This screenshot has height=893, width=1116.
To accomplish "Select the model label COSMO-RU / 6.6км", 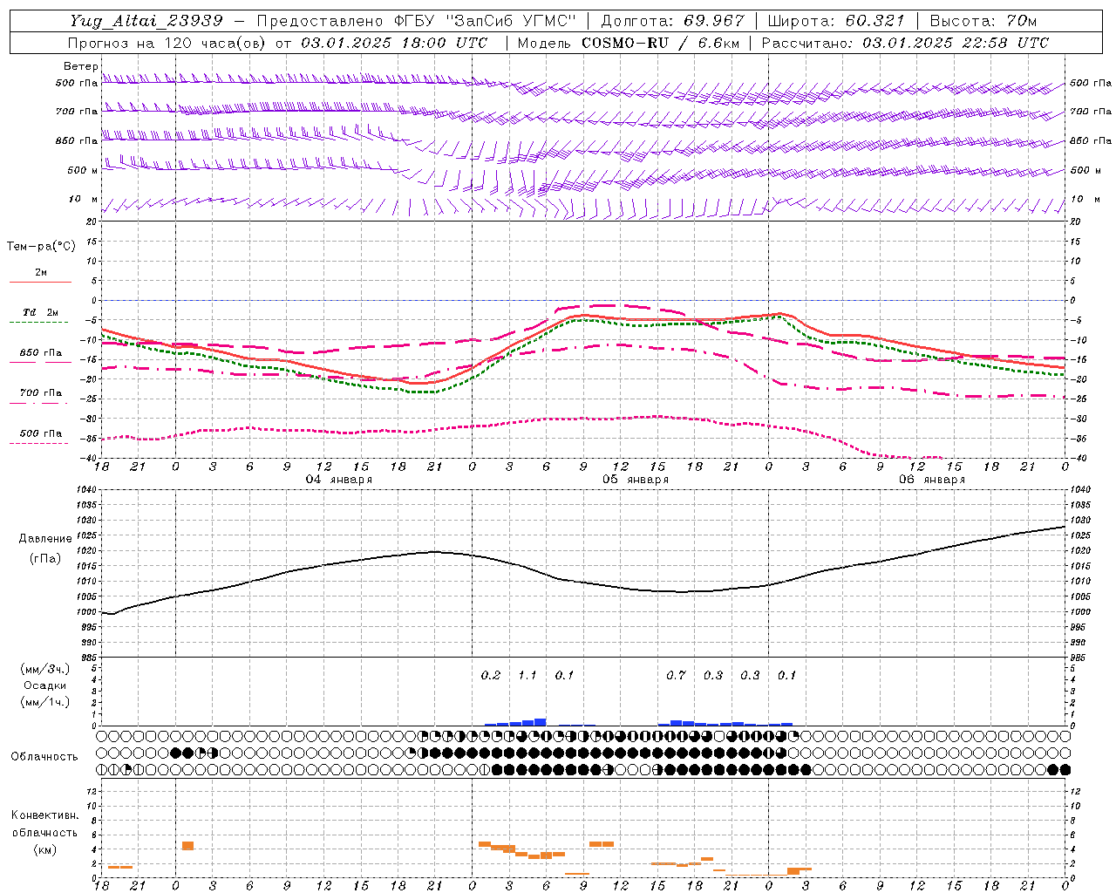I will [x=661, y=43].
